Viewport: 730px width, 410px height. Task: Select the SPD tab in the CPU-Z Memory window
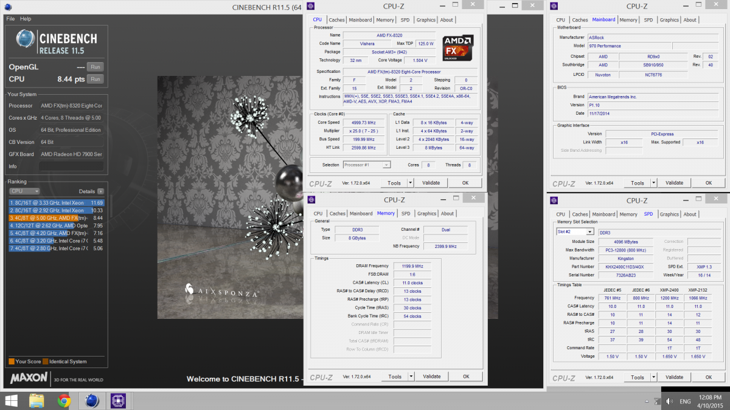click(406, 214)
